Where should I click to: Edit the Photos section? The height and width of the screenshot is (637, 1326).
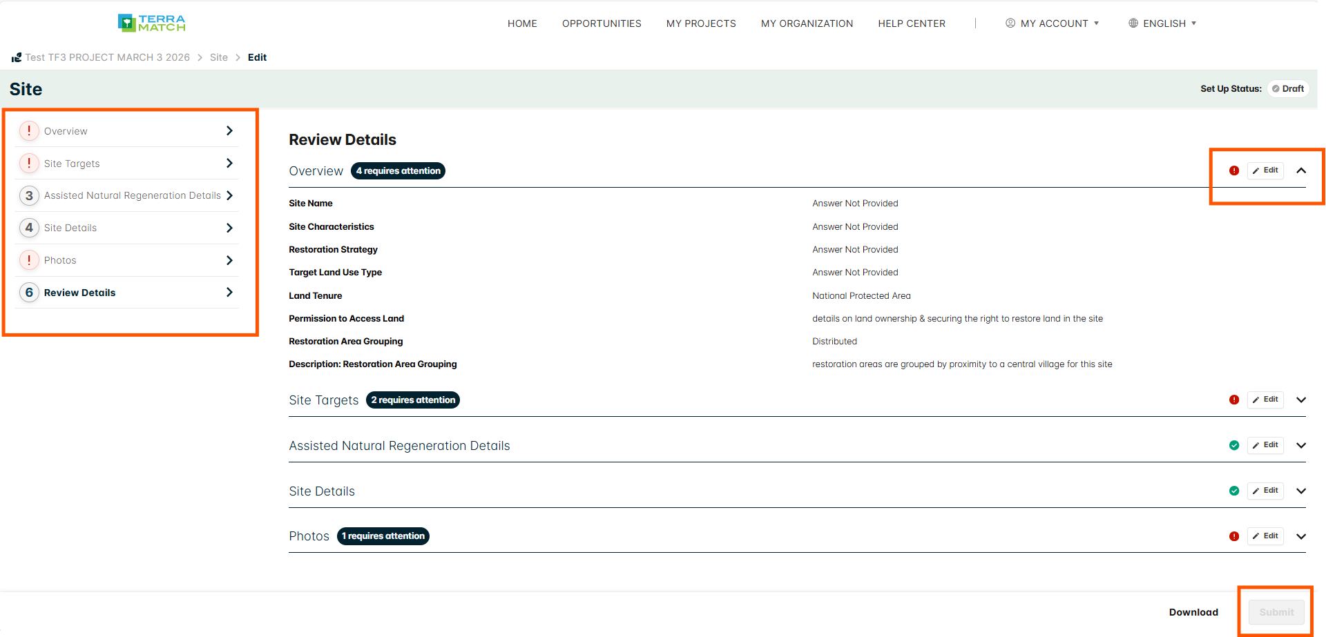1265,536
